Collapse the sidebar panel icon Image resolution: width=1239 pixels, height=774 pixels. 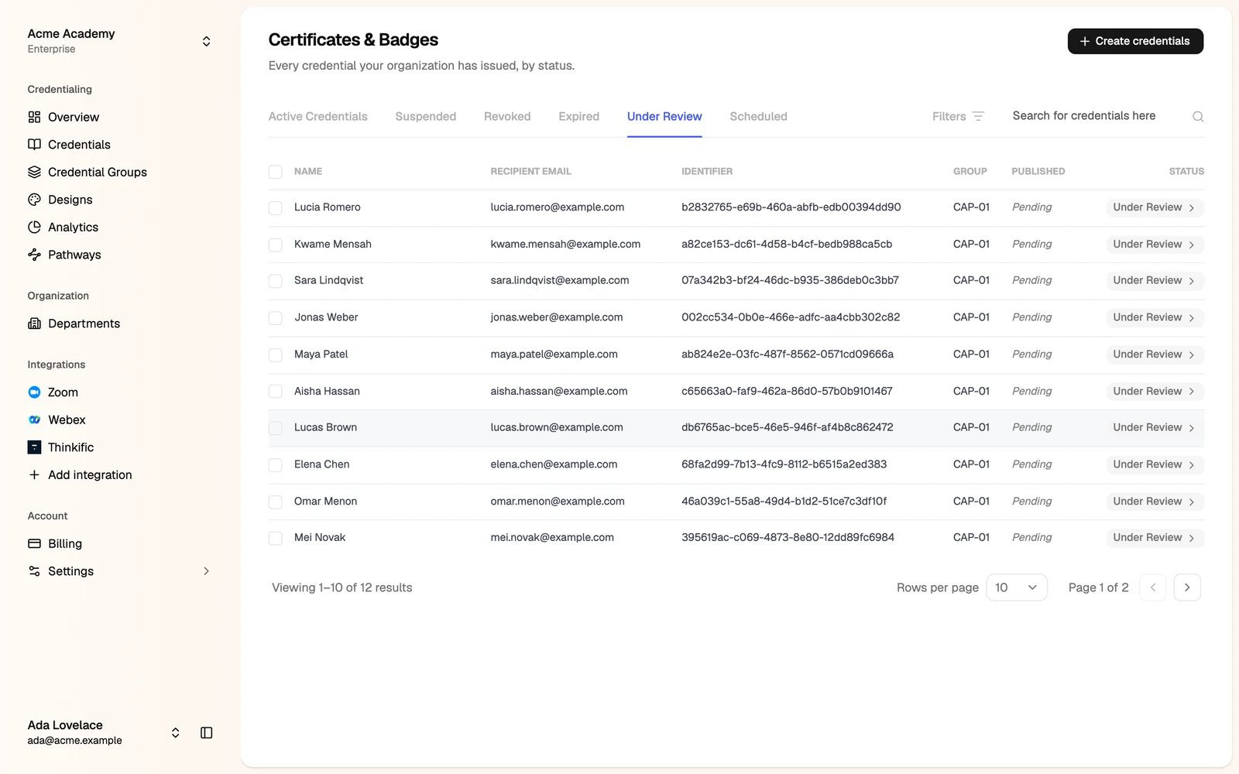(x=207, y=732)
